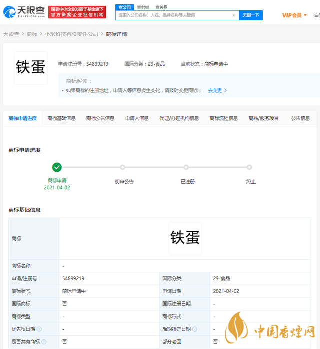Click the 商标 breadcrumb link

[32, 34]
